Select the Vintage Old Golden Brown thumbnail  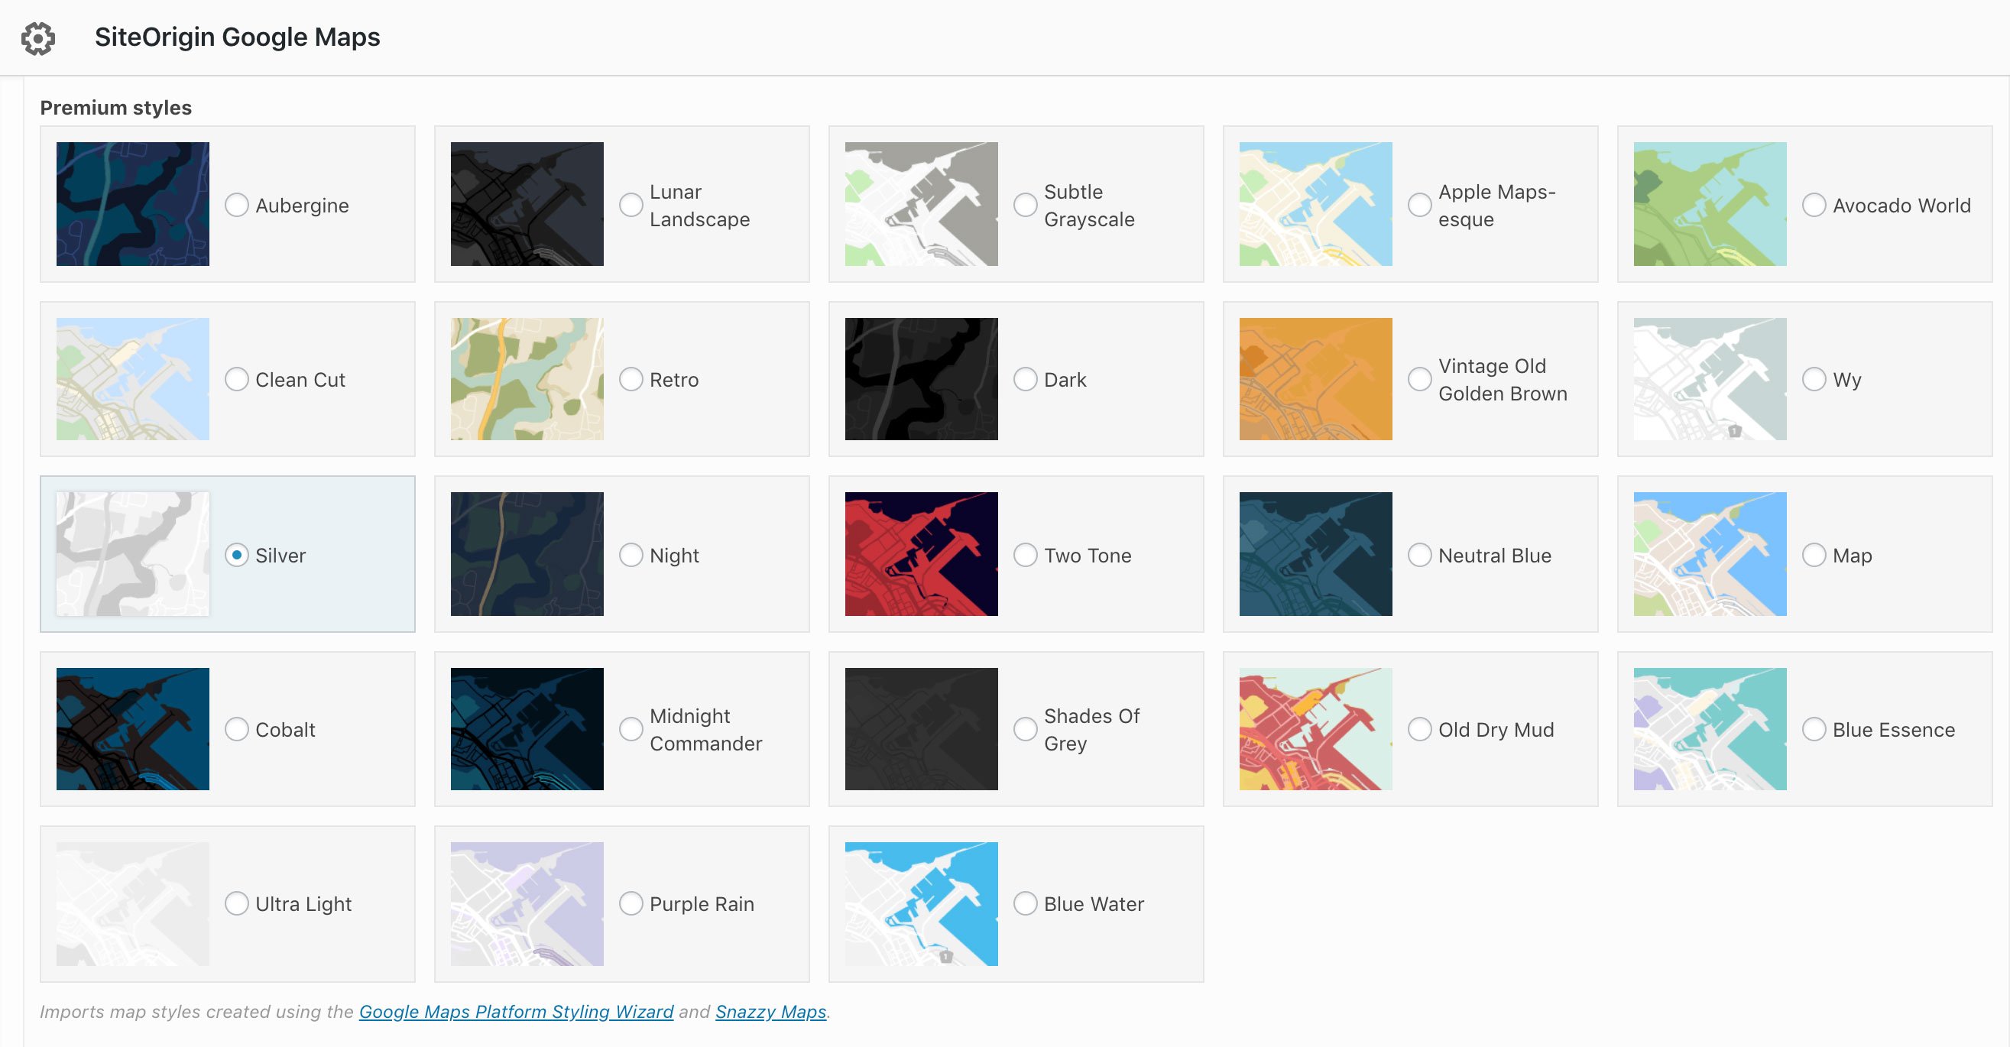1314,378
